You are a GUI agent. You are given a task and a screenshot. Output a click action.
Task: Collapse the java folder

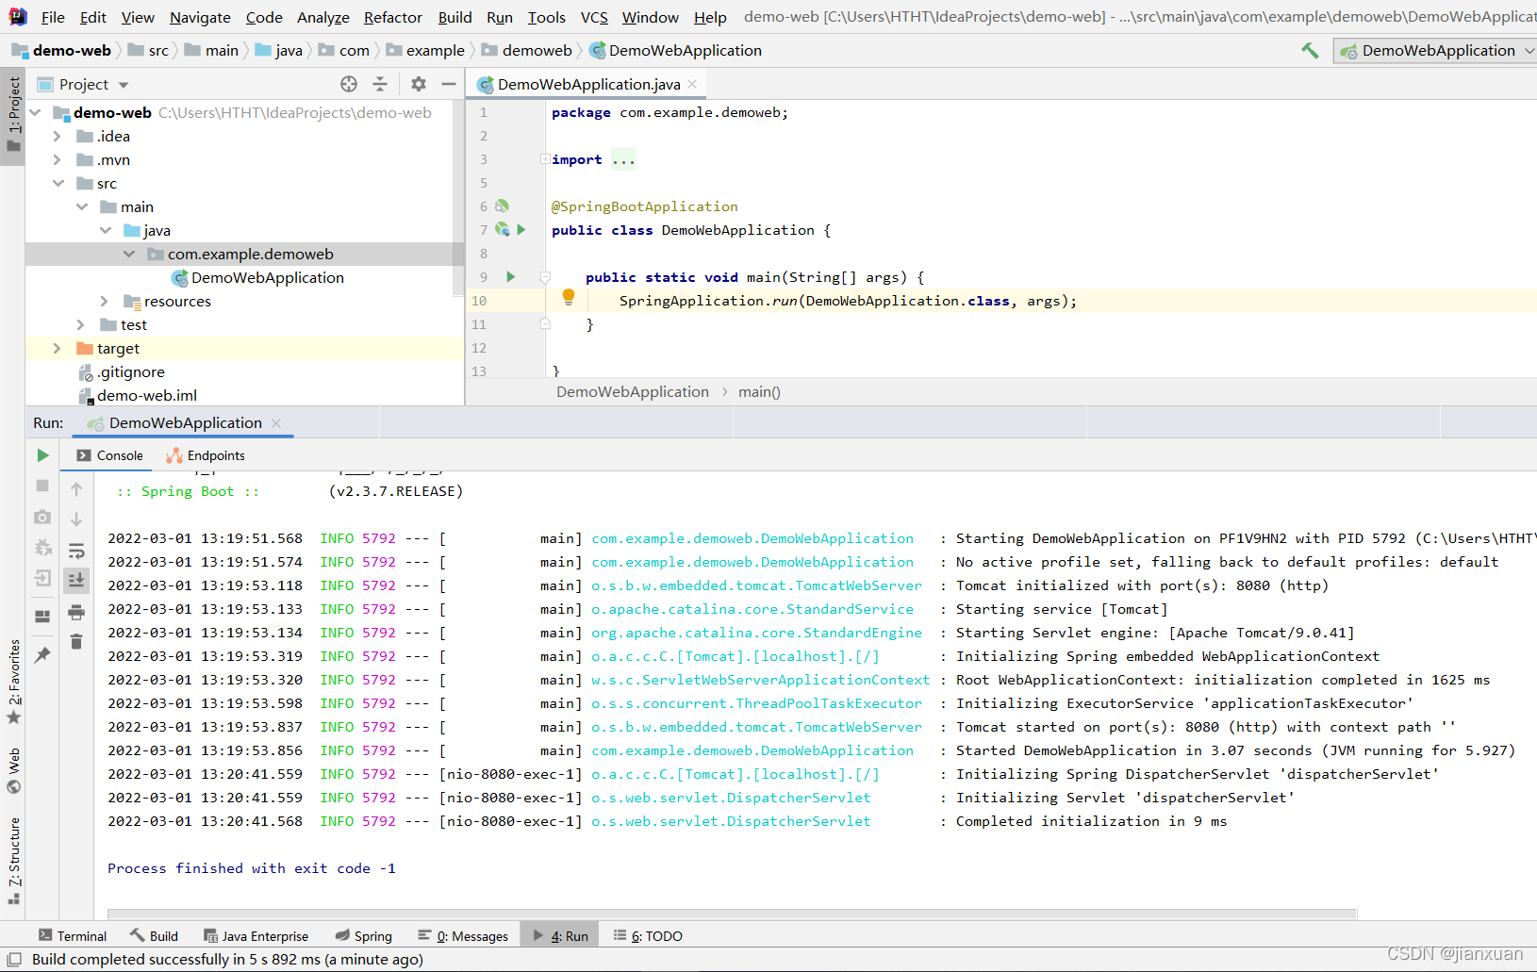(x=106, y=231)
